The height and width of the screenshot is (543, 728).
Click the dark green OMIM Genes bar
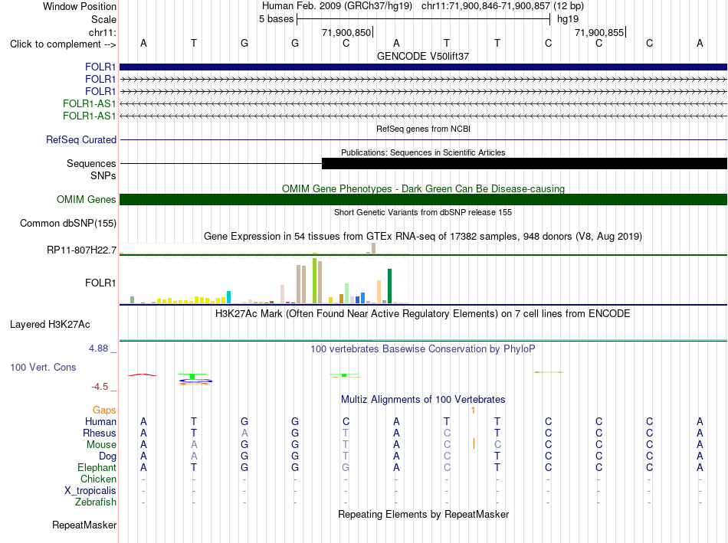click(423, 200)
